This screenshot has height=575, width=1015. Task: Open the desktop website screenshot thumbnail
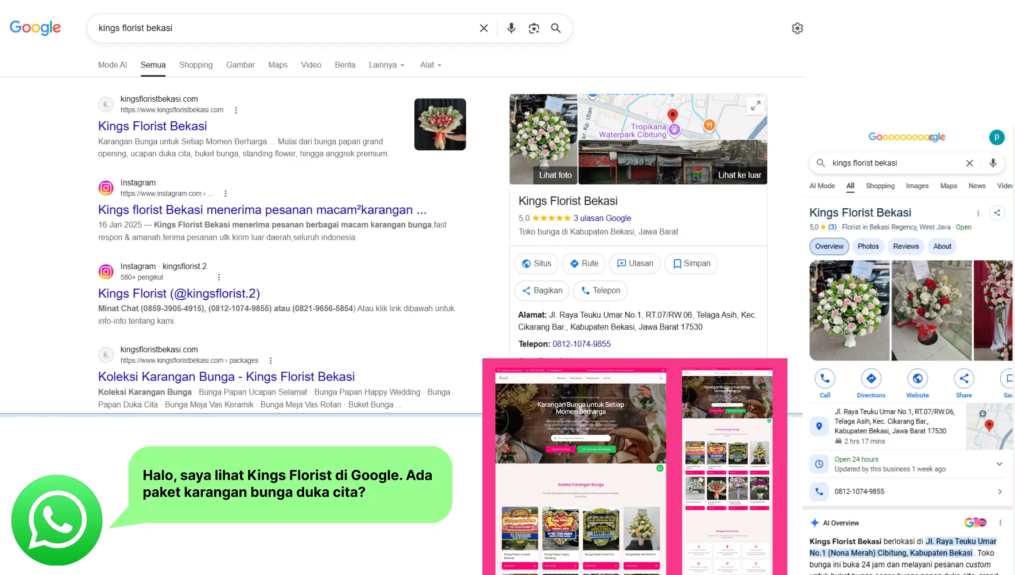pos(580,472)
